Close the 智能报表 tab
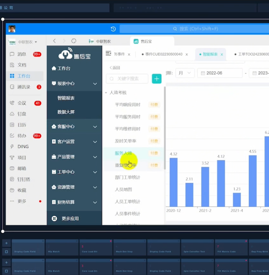269x275 pixels. point(222,54)
